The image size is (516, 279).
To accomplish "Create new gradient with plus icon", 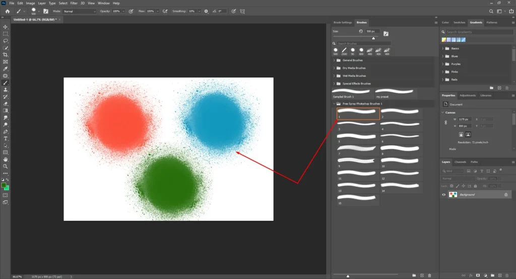I will pos(499,88).
